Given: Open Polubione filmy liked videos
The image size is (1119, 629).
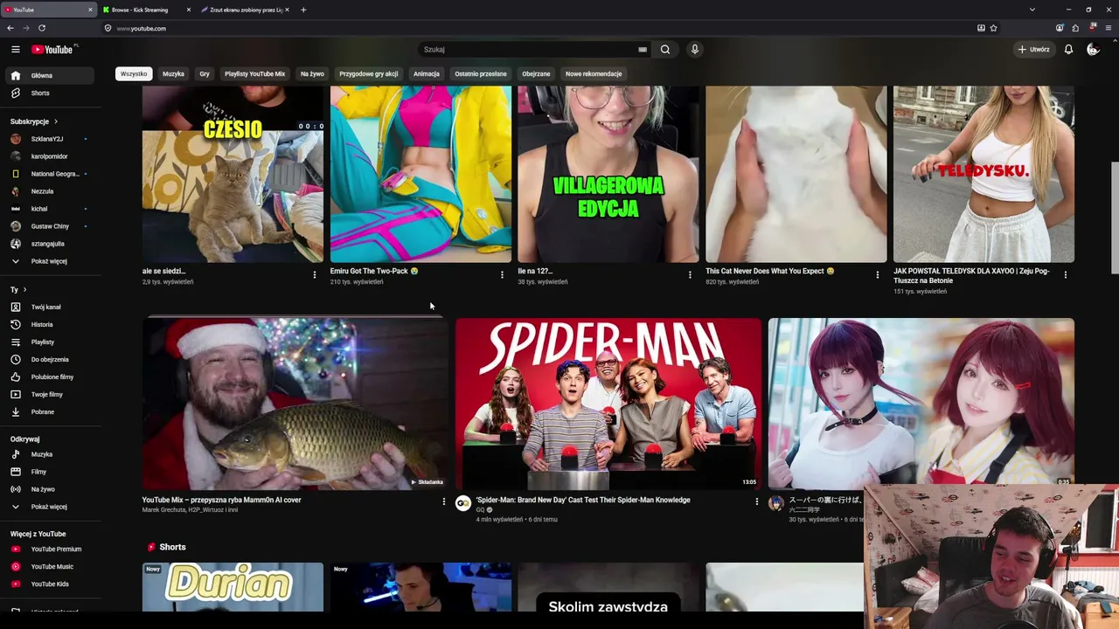Looking at the screenshot, I should pos(52,377).
